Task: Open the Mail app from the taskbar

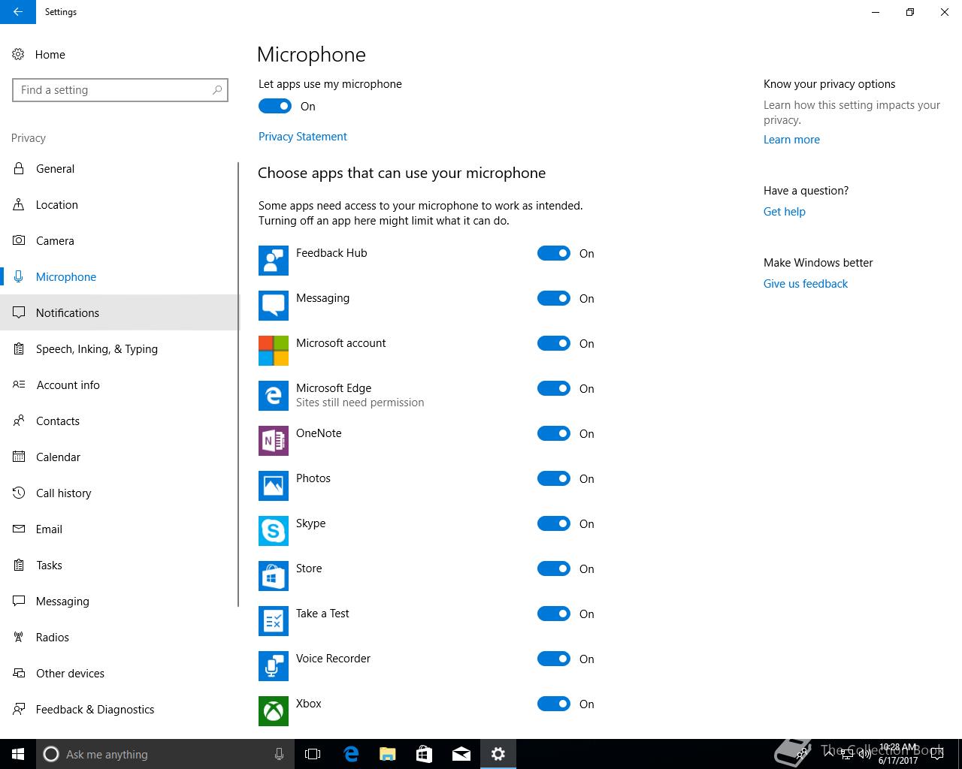Action: (x=461, y=754)
